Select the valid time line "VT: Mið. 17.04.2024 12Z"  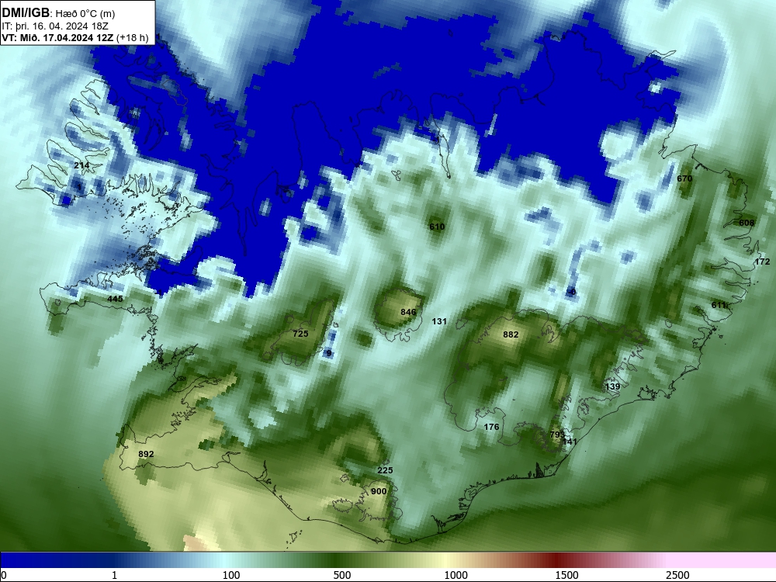click(58, 37)
